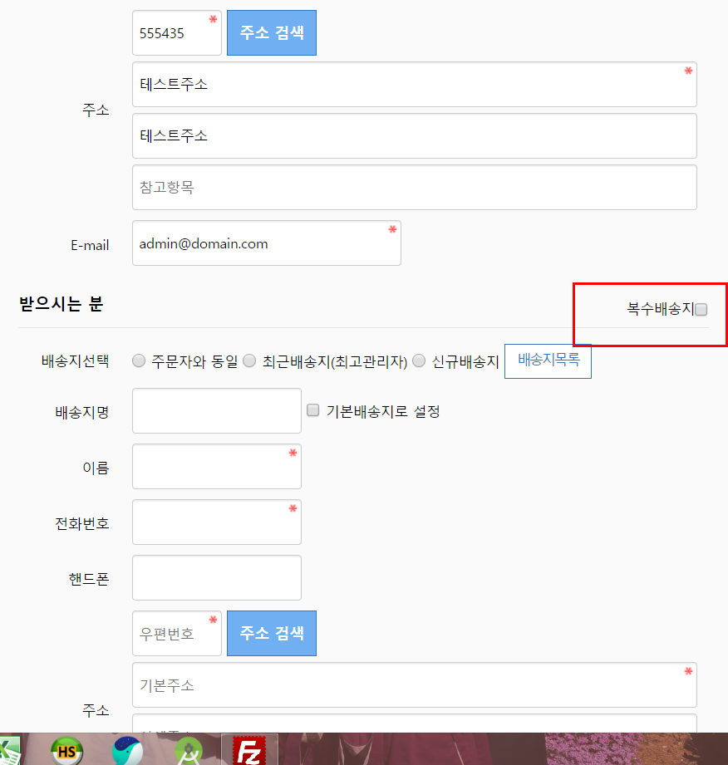Click the 이름 input field
This screenshot has height=765, width=728.
point(216,466)
